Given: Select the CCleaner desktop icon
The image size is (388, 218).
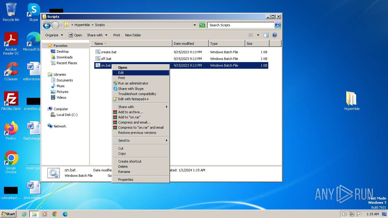Looking at the screenshot, I should [11, 71].
